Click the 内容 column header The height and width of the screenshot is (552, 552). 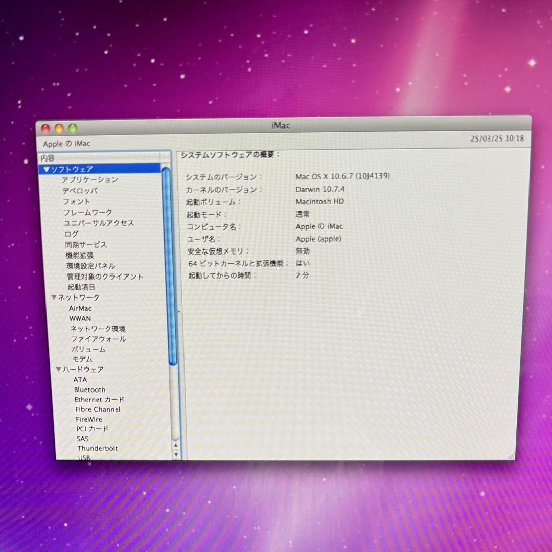click(x=99, y=158)
